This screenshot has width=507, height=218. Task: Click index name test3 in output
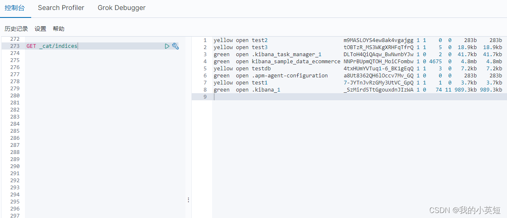point(260,47)
